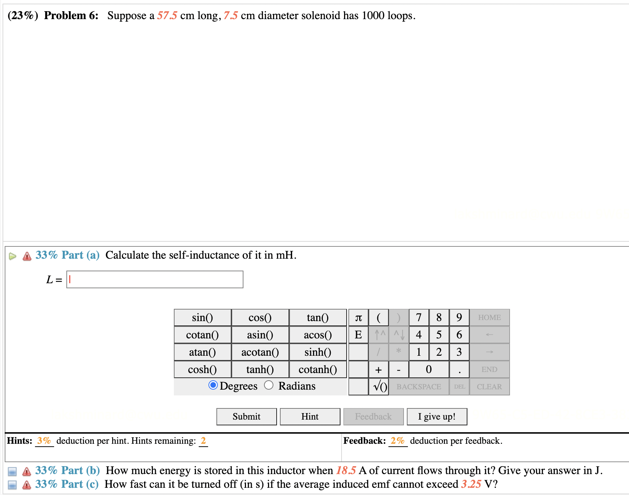The width and height of the screenshot is (629, 495).
Task: Select the Radians radio button
Action: (x=269, y=386)
